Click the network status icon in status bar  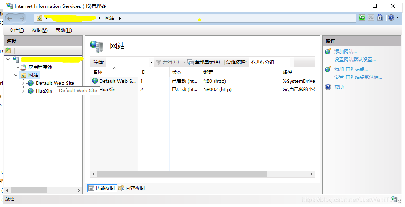tap(394, 199)
